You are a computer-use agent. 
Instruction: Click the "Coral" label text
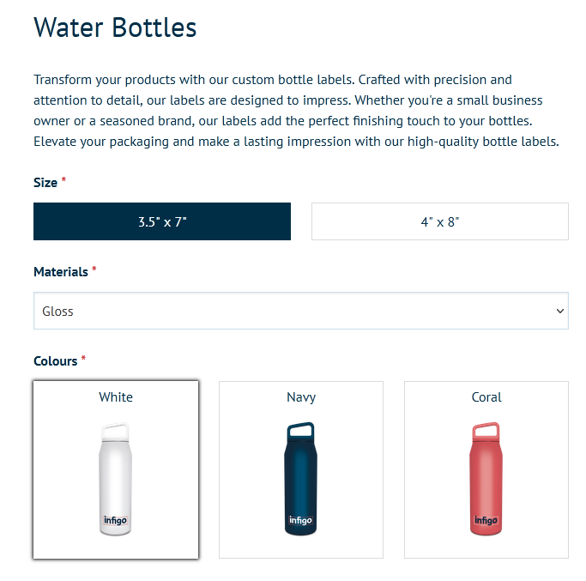coord(486,397)
